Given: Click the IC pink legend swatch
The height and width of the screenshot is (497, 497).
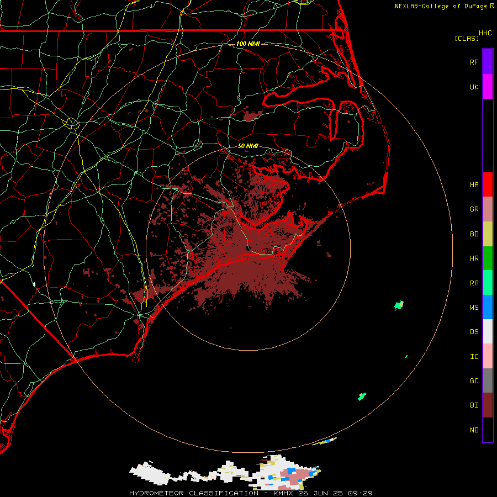Looking at the screenshot, I should (488, 356).
